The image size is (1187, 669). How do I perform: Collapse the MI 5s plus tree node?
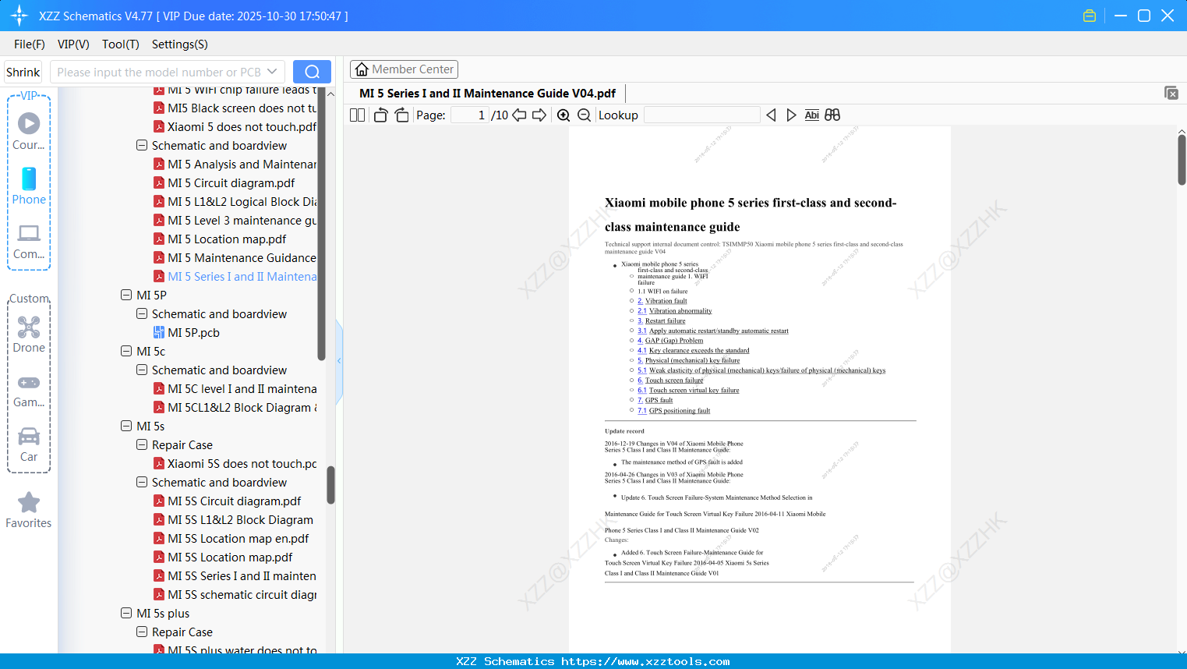(x=126, y=614)
